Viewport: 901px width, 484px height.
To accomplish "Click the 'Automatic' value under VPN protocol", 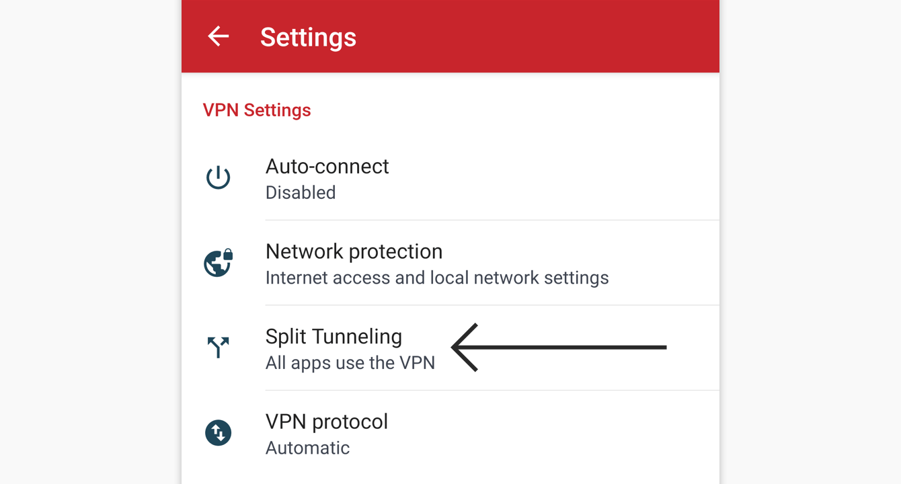I will [x=307, y=448].
